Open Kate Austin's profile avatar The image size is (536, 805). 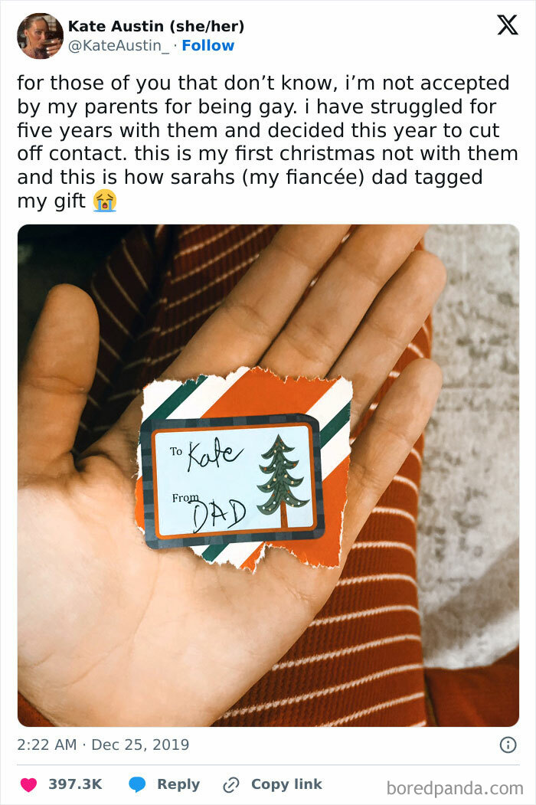40,36
